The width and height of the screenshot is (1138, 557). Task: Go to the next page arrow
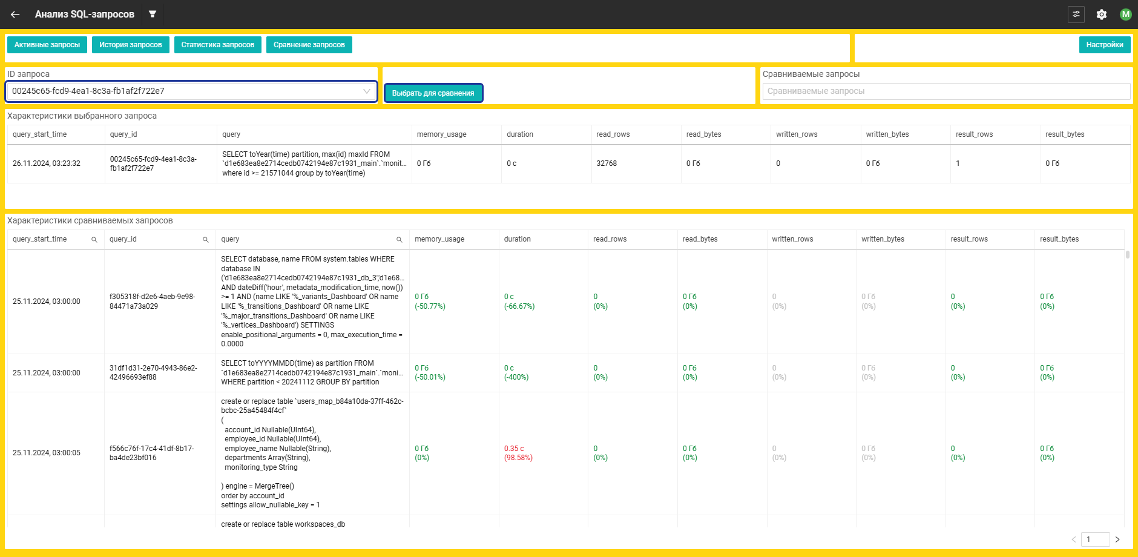click(x=1117, y=539)
